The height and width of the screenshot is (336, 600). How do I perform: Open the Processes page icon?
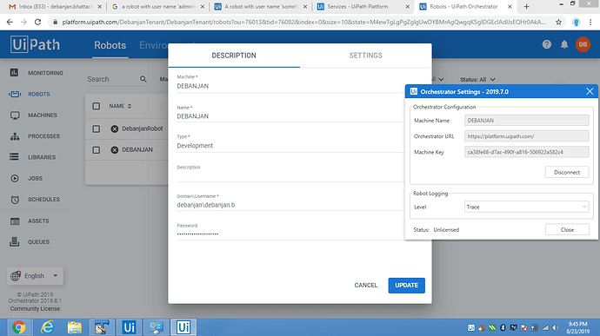coord(15,136)
